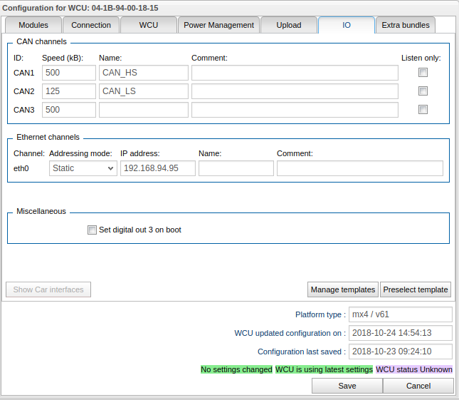Select the Power Management tab
459x400 pixels.
(x=218, y=25)
